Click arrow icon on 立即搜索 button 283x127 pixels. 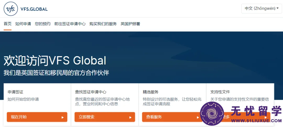point(130,117)
